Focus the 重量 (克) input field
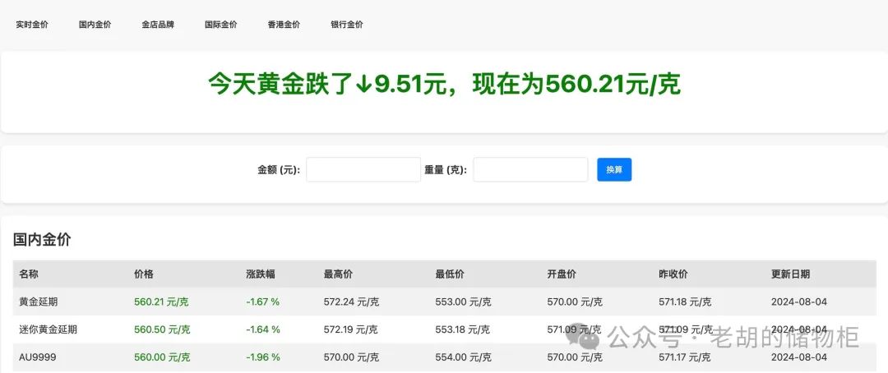 530,170
